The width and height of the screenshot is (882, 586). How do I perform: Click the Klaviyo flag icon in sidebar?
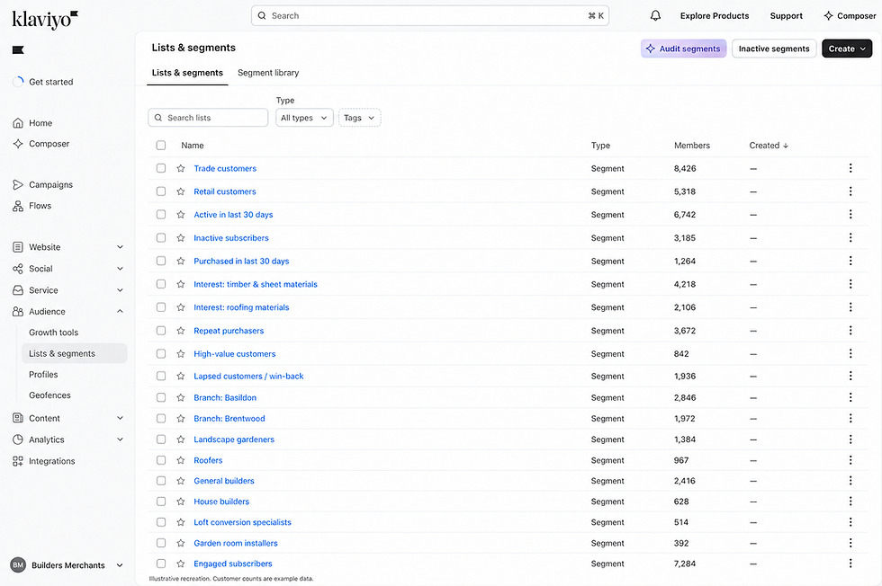(x=18, y=50)
